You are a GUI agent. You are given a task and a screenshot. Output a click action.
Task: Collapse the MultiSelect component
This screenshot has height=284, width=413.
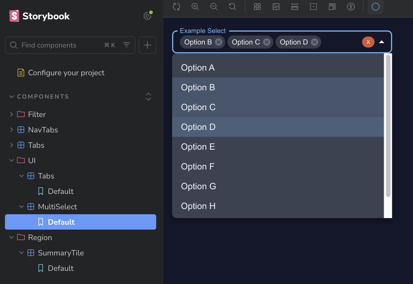21,207
